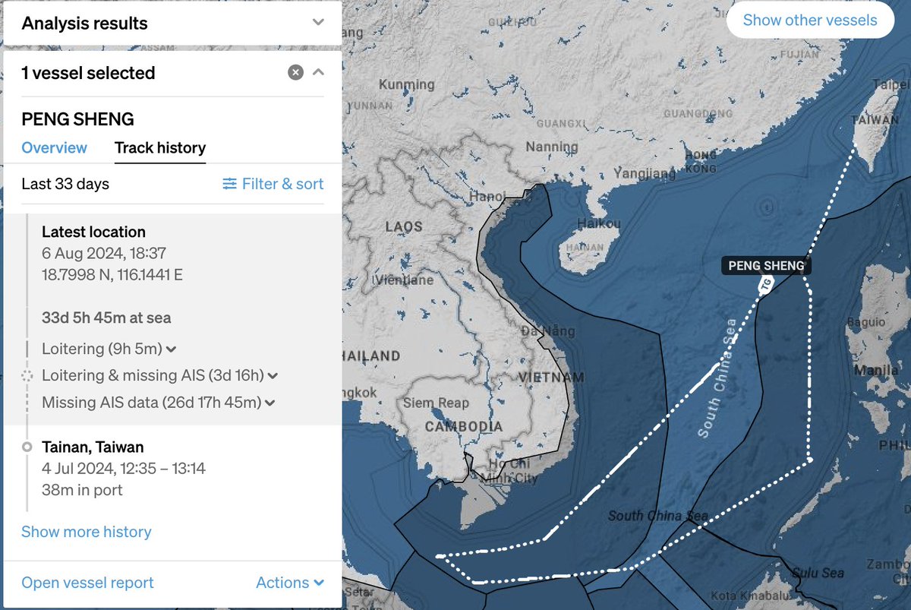Screen dimensions: 911x610
Task: Click the Last 33 days label
Action: 65,184
